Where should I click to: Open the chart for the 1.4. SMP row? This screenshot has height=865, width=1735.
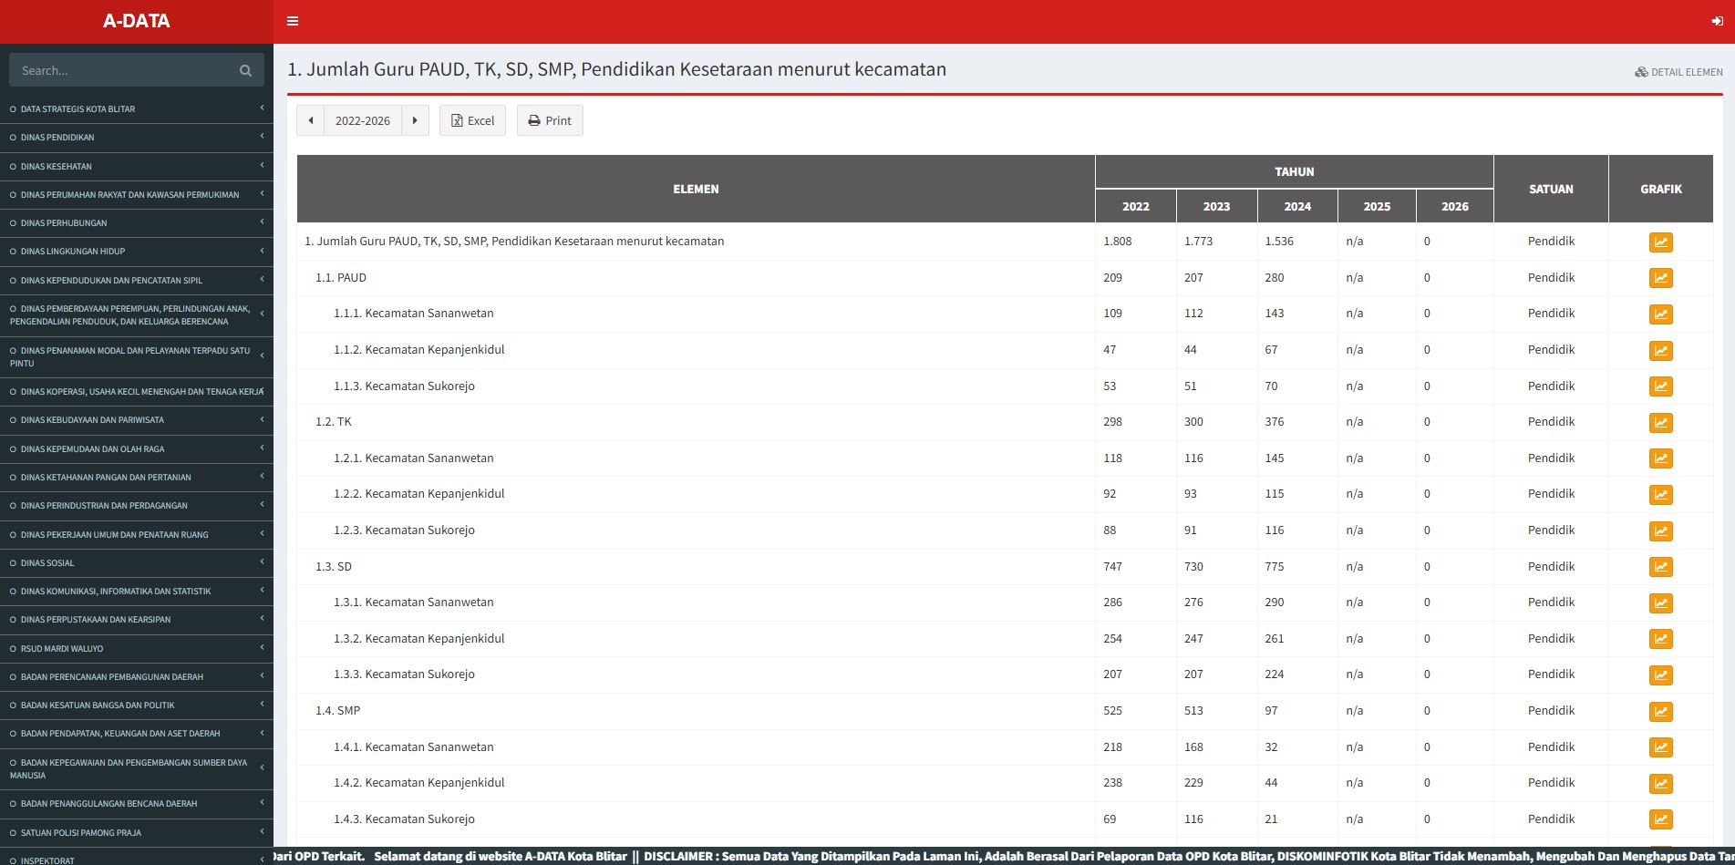tap(1660, 711)
